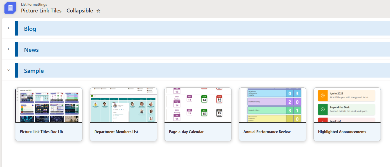The image size is (390, 167).
Task: Click the Highlighted Announcements caption
Action: (342, 132)
